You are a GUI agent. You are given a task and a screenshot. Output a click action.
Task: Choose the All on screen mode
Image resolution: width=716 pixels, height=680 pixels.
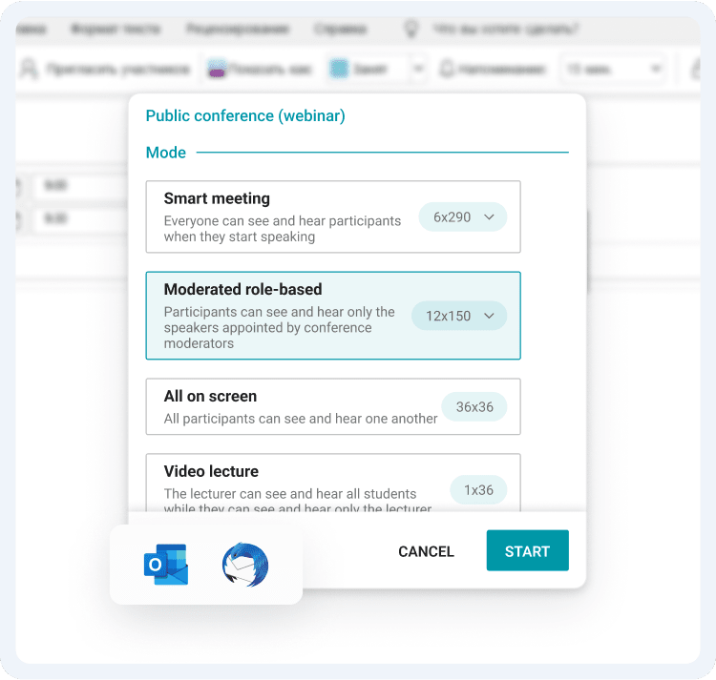pos(286,406)
